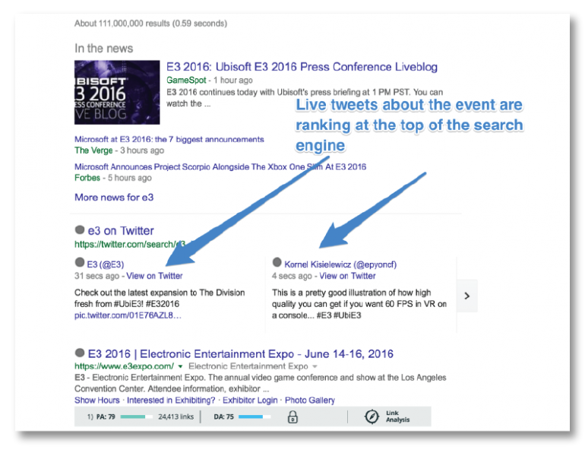The width and height of the screenshot is (585, 453).
Task: Click the DA: 75 progress bar
Action: [255, 417]
